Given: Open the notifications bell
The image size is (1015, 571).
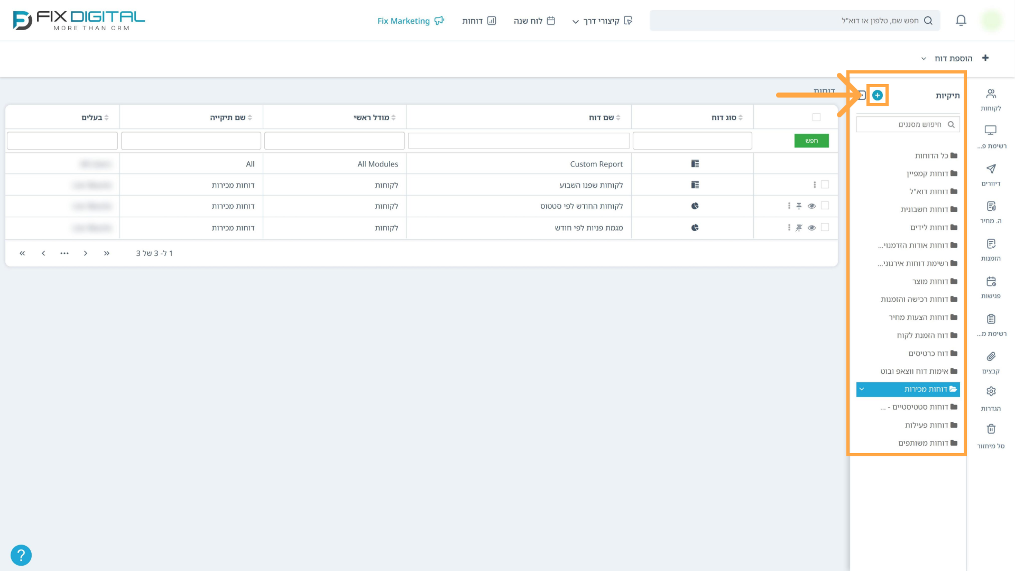Looking at the screenshot, I should [x=961, y=21].
